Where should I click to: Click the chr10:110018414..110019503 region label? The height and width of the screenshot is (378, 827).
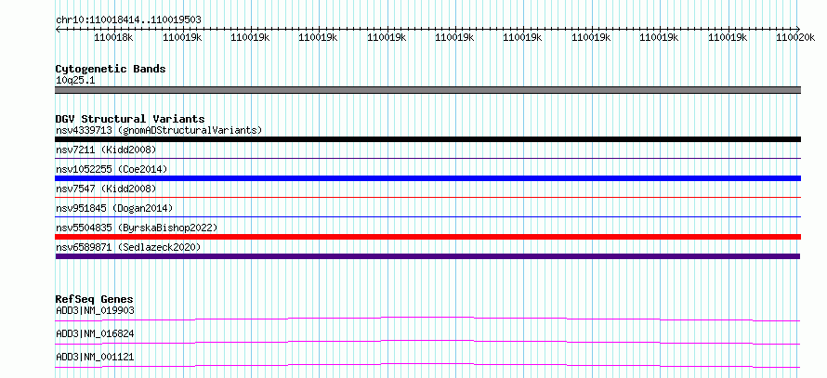click(x=128, y=20)
